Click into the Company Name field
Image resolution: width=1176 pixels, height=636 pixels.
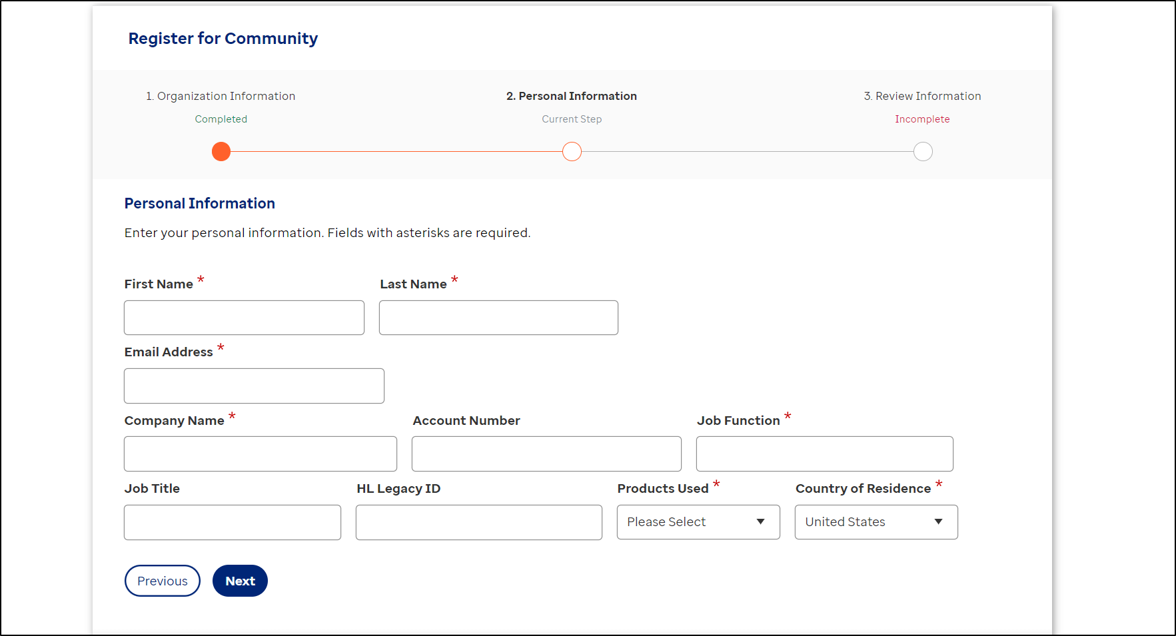(260, 454)
